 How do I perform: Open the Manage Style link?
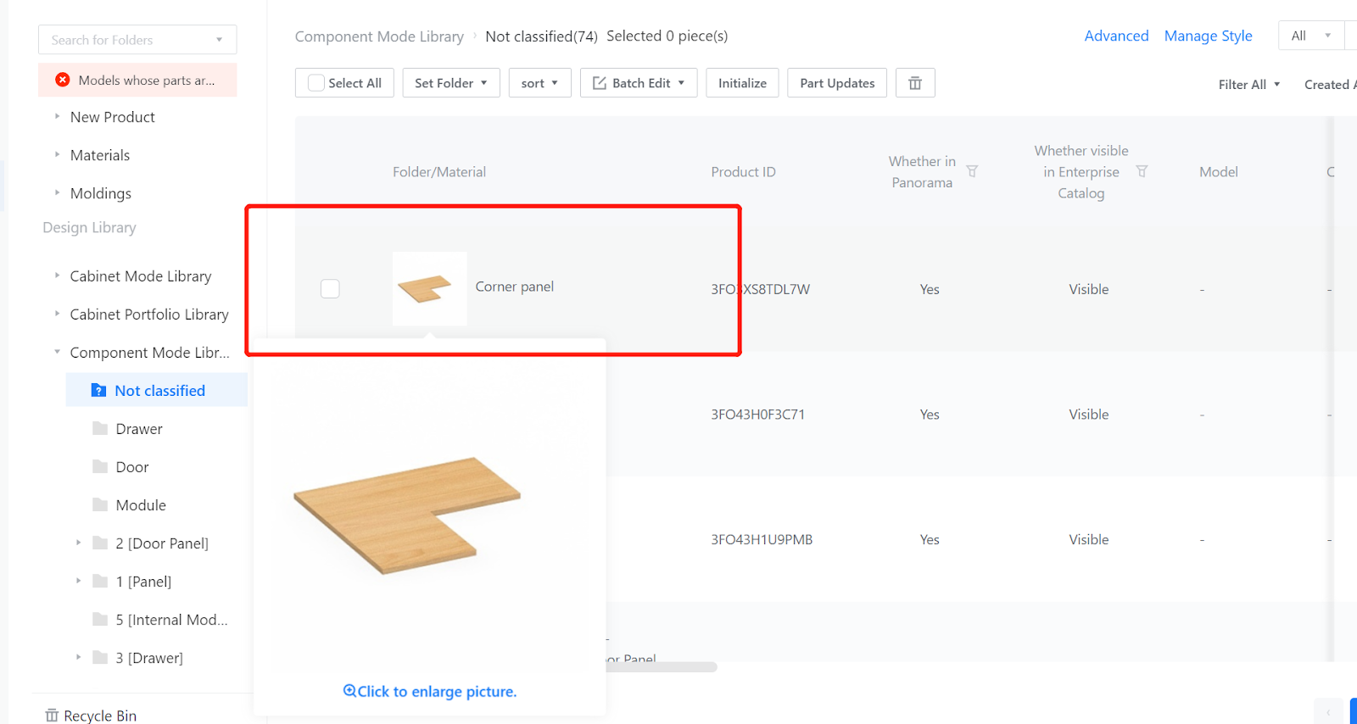[x=1208, y=36]
